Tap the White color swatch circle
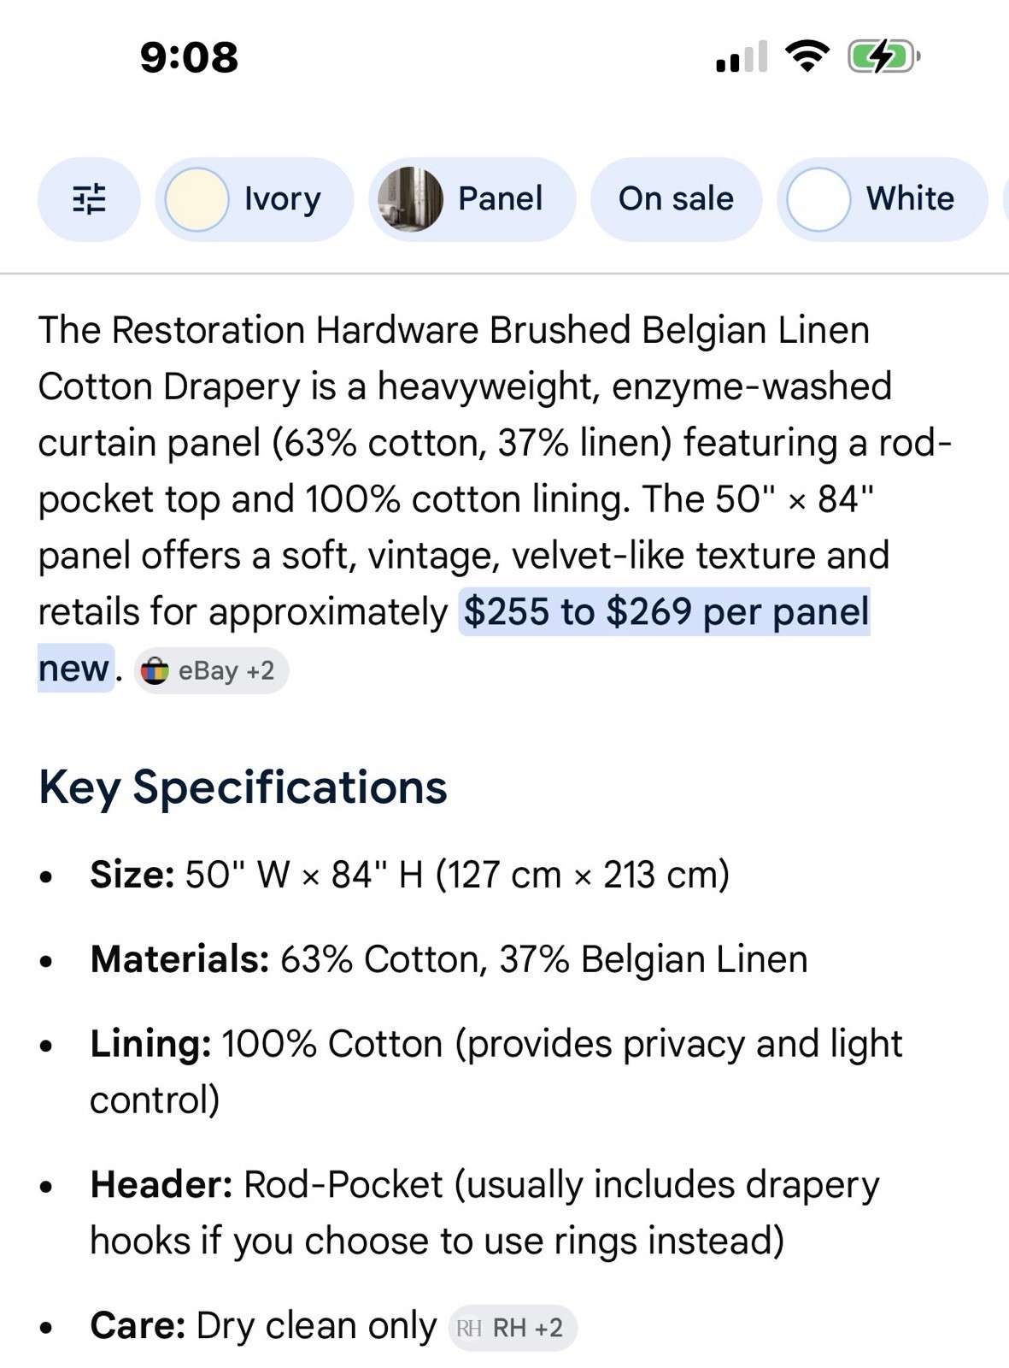Image resolution: width=1009 pixels, height=1368 pixels. coord(818,198)
